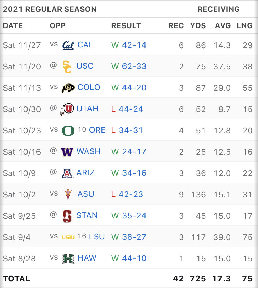Click the Stanford Cardinal logo
Viewport: 258px width, 290px height.
point(67,216)
